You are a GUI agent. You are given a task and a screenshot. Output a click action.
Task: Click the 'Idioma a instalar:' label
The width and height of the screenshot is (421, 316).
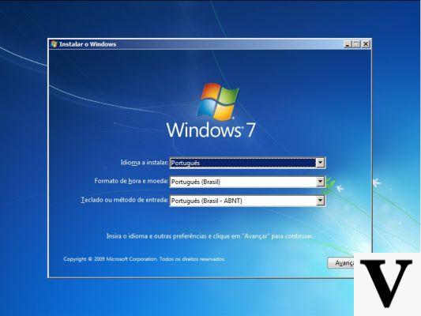click(145, 163)
